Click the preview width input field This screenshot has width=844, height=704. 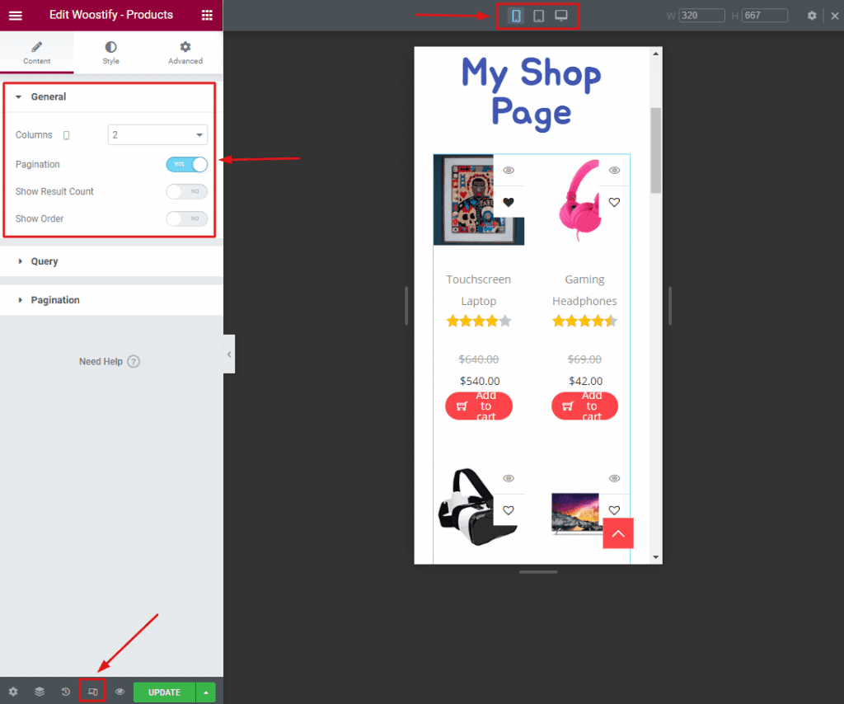coord(701,15)
